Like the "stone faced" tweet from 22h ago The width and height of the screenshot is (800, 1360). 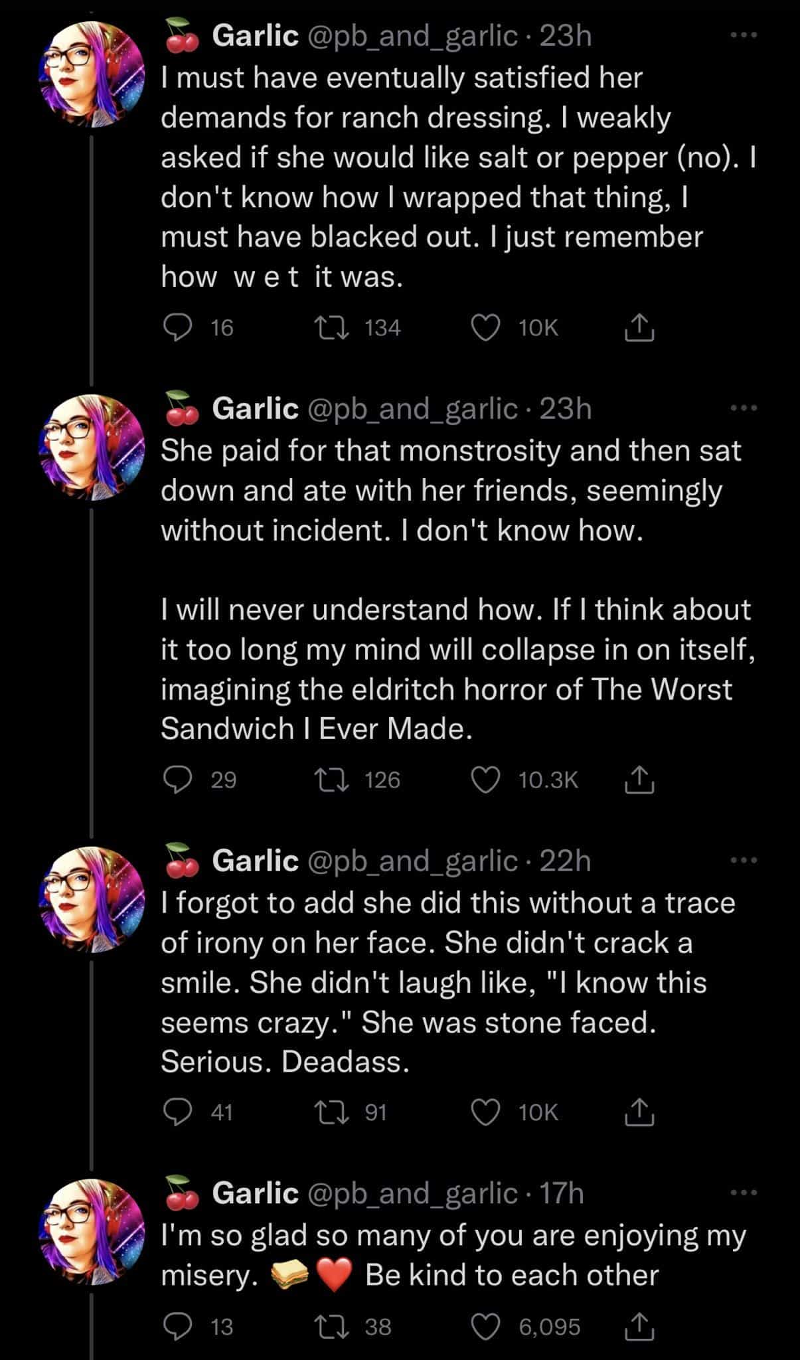[485, 1112]
